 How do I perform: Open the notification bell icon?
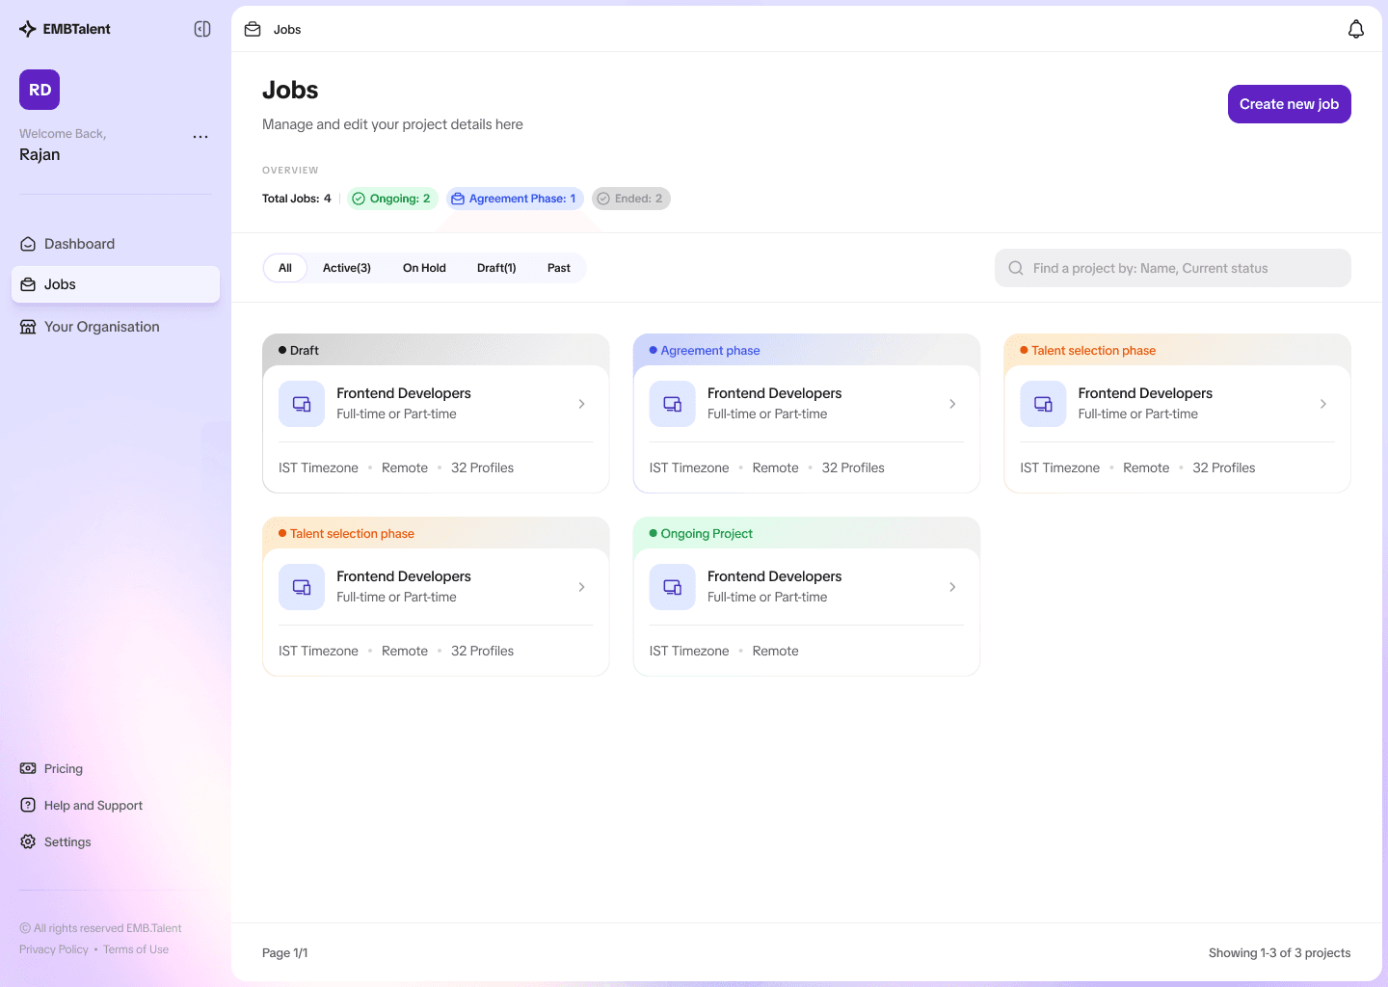1356,28
